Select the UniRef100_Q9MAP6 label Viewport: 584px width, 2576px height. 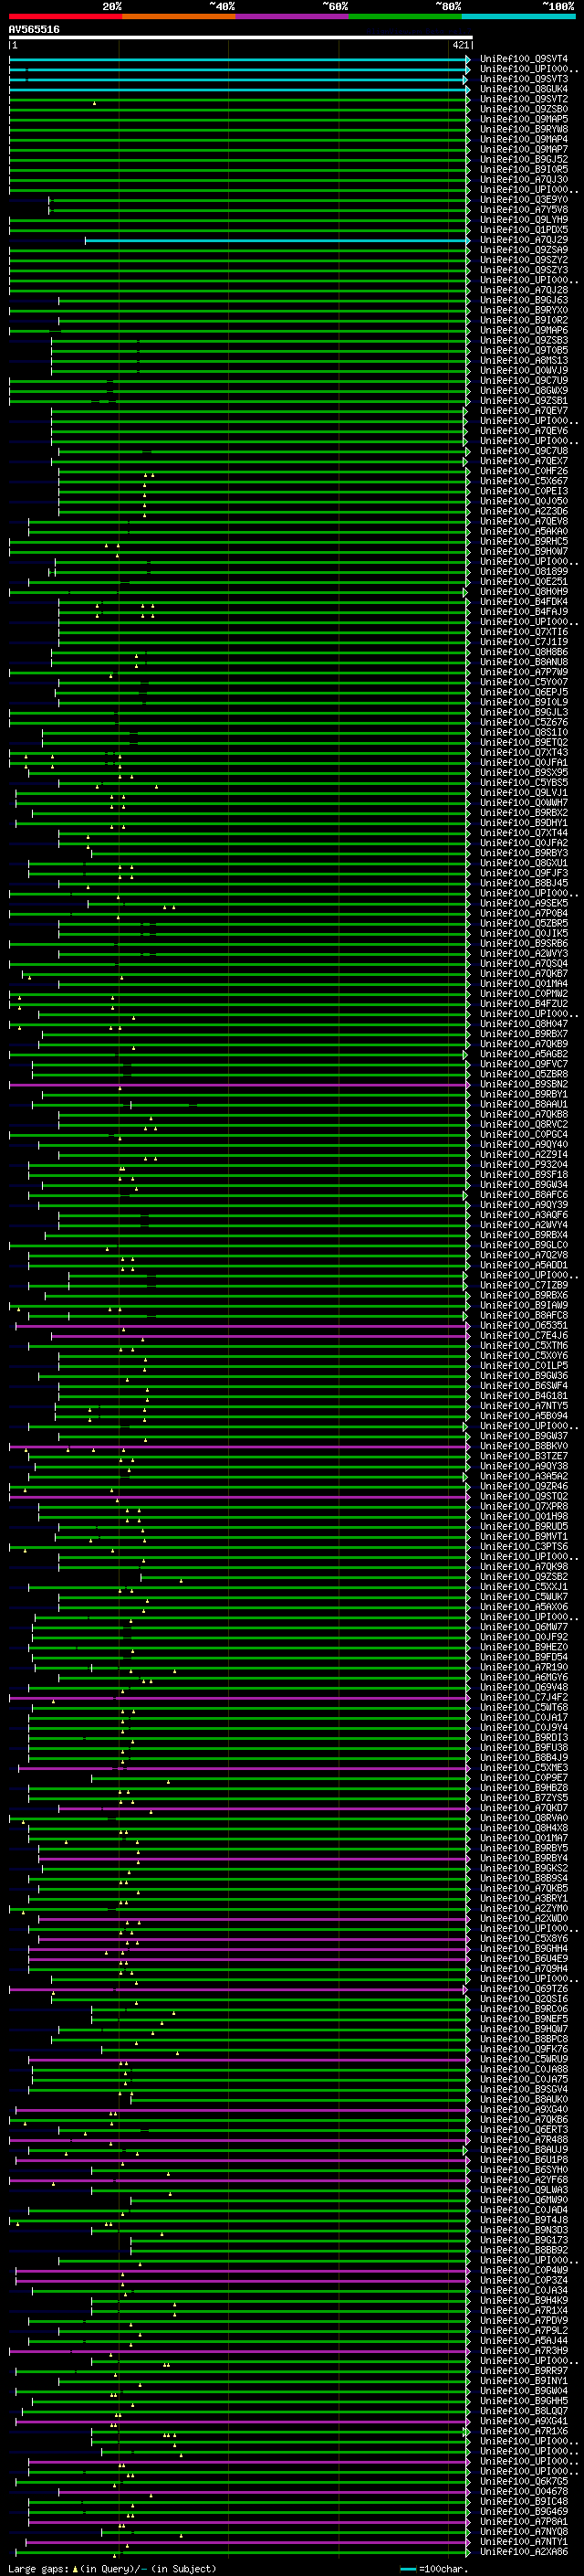click(523, 330)
